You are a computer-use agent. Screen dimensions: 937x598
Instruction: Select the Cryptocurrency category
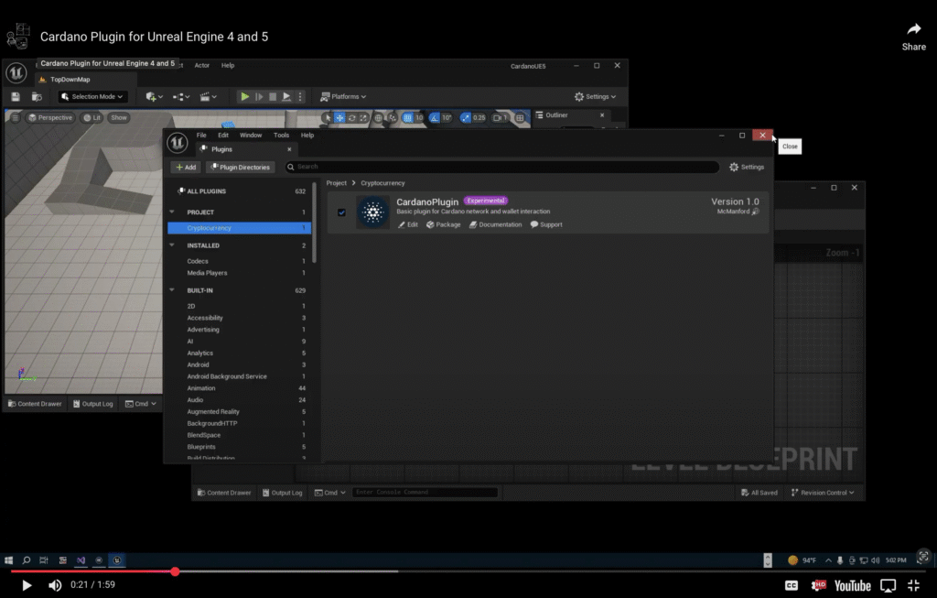click(x=240, y=228)
